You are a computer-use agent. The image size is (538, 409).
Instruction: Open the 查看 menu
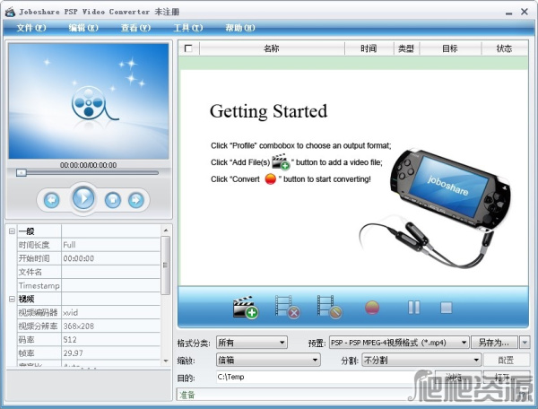tap(136, 28)
